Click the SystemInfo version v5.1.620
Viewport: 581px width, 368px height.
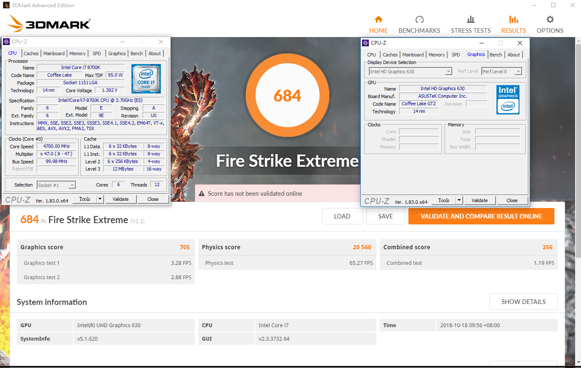point(88,339)
